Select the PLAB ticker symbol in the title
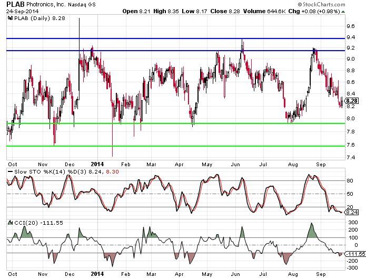The height and width of the screenshot is (278, 366). [15, 4]
